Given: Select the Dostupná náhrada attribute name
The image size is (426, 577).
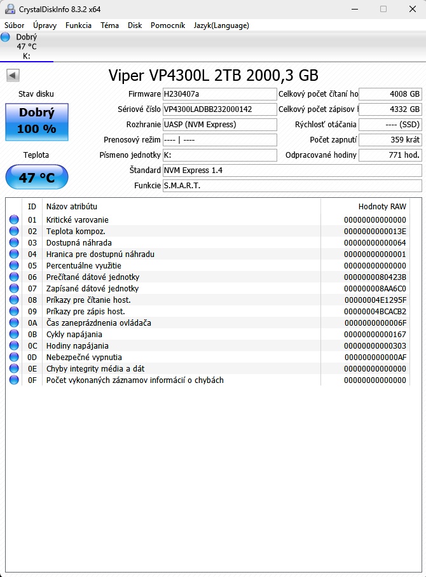Looking at the screenshot, I should (x=79, y=243).
